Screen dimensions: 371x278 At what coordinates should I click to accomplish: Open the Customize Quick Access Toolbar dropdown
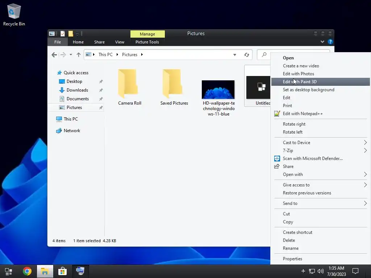pos(78,34)
